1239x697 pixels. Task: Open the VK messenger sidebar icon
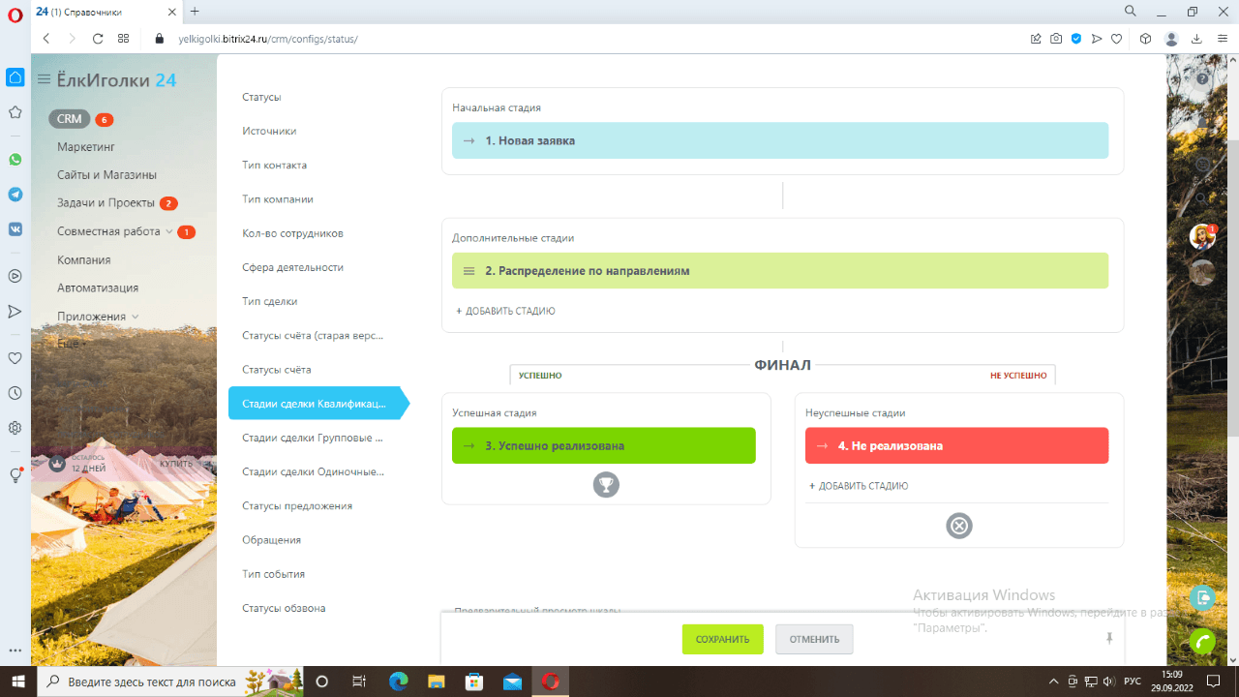click(15, 229)
